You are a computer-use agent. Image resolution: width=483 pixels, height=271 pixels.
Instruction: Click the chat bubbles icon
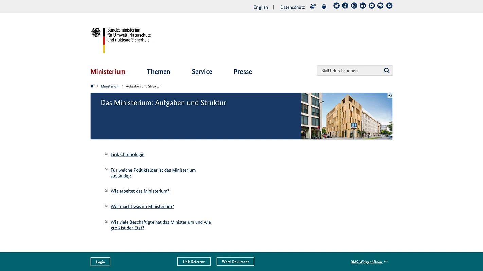click(x=380, y=6)
